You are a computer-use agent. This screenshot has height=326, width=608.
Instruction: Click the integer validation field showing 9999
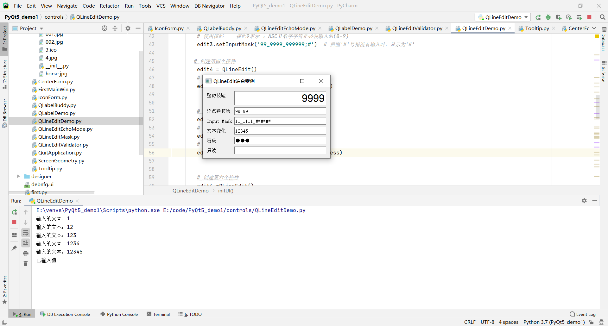coord(280,98)
